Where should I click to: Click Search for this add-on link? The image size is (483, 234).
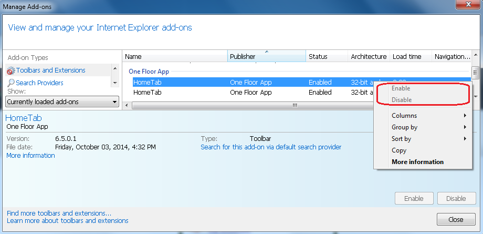271,147
